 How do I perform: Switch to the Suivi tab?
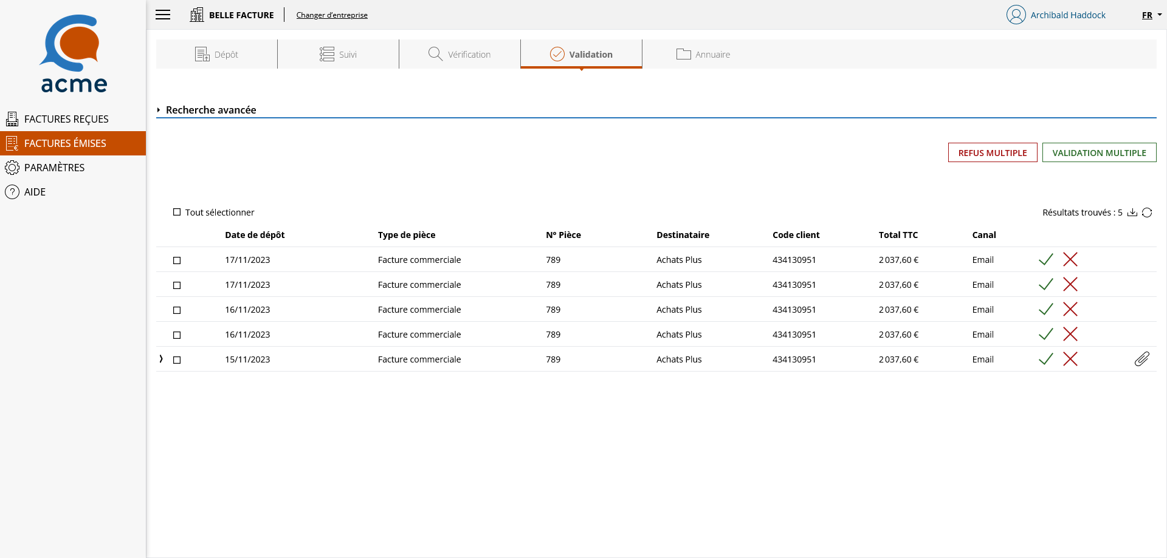pos(338,54)
